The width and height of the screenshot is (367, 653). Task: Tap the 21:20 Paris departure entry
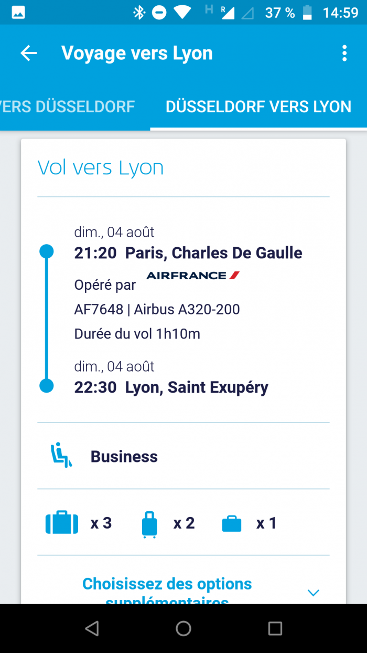click(188, 253)
